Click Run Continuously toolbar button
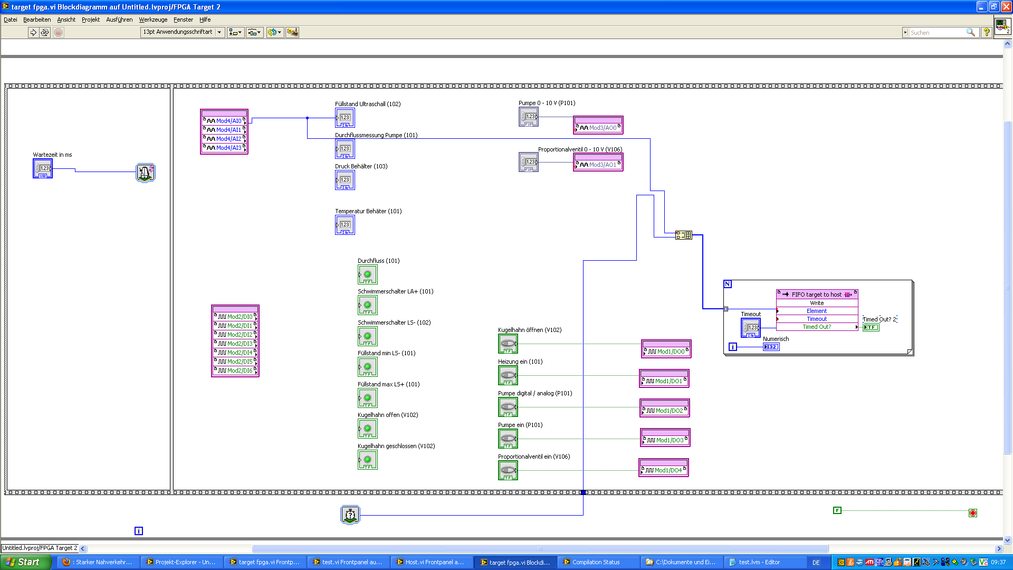1013x570 pixels. point(45,33)
